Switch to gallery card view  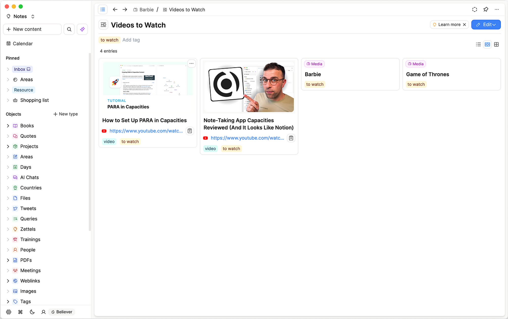click(x=487, y=44)
